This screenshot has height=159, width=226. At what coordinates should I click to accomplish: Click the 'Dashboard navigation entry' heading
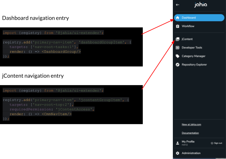pyautogui.click(x=35, y=18)
